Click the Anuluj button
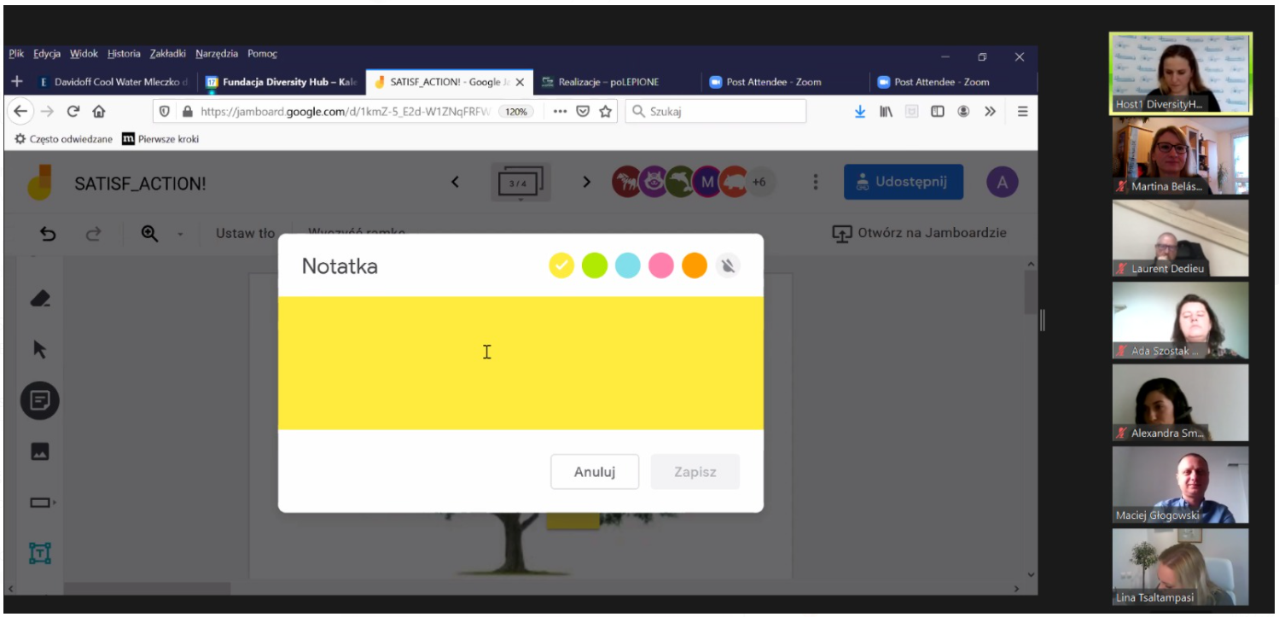This screenshot has width=1279, height=617. click(595, 472)
